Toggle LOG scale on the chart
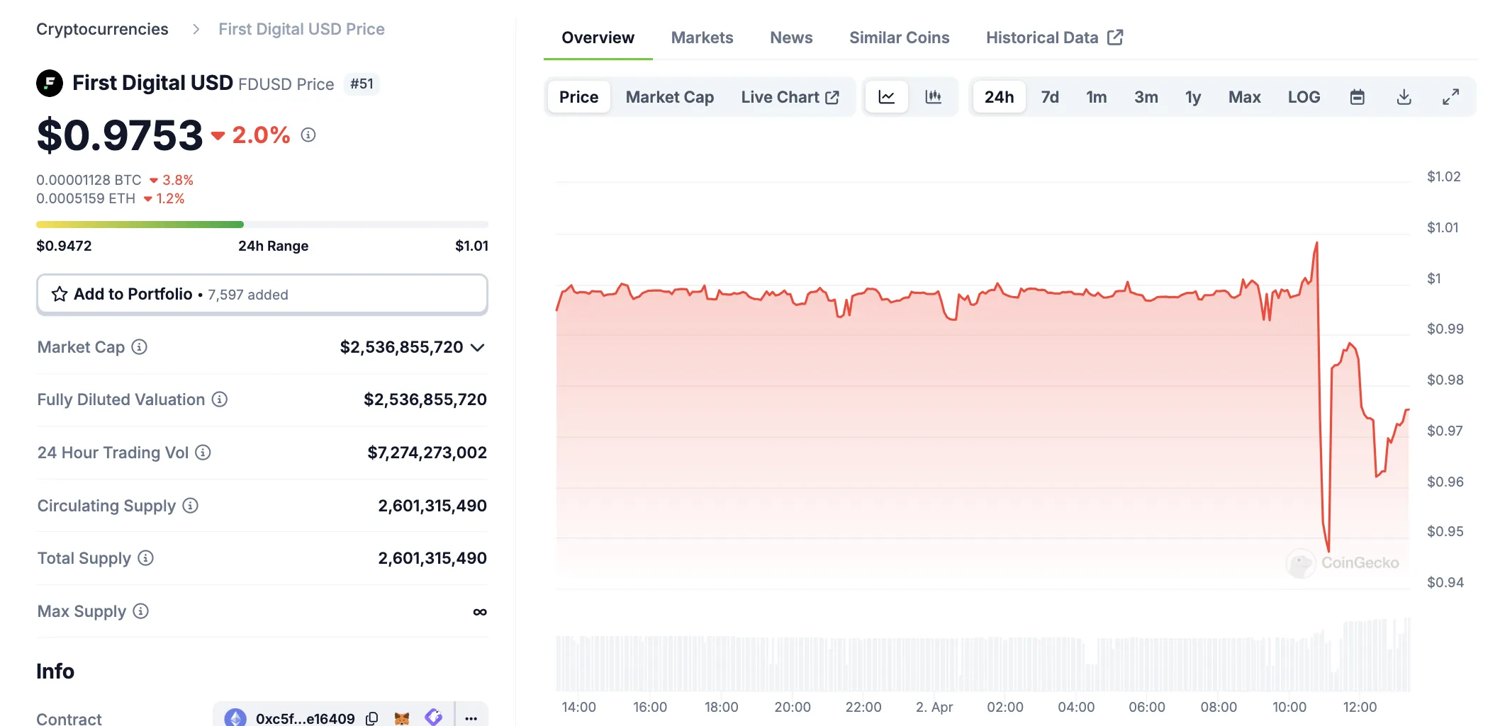 tap(1304, 96)
